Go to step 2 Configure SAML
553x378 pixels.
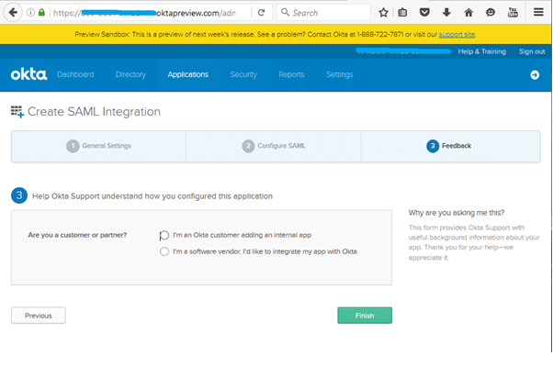coord(274,146)
